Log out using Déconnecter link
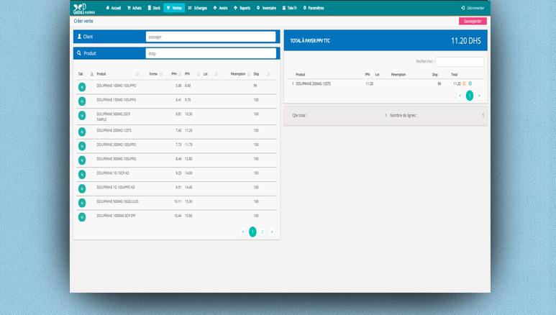This screenshot has height=315, width=556. coord(473,8)
